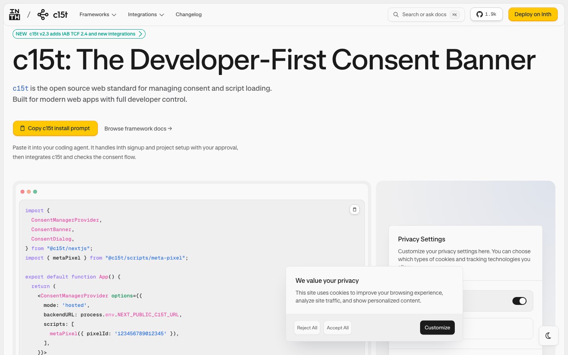Open the Changelog page
The image size is (568, 355).
(189, 15)
